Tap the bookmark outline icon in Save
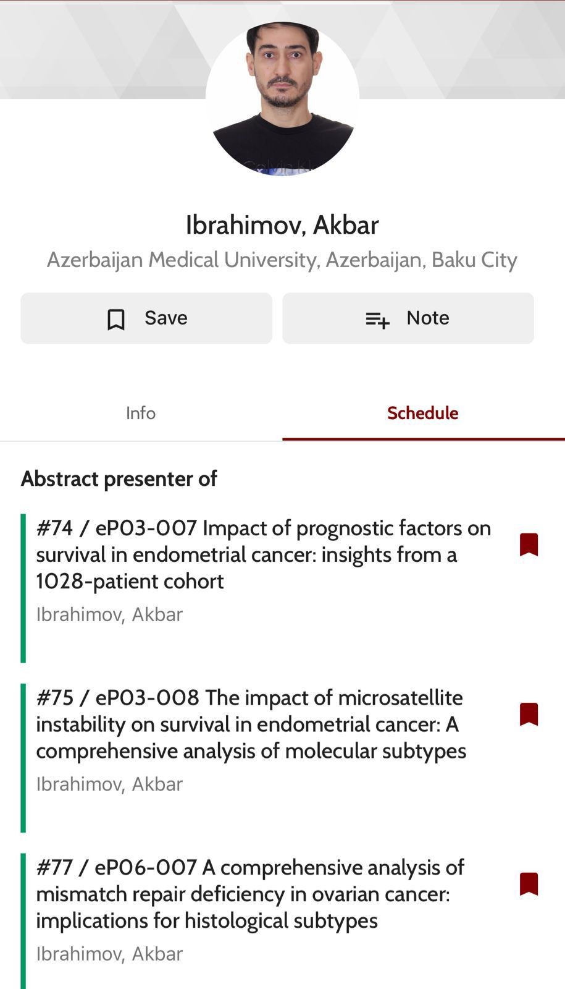This screenshot has width=565, height=989. 116,319
